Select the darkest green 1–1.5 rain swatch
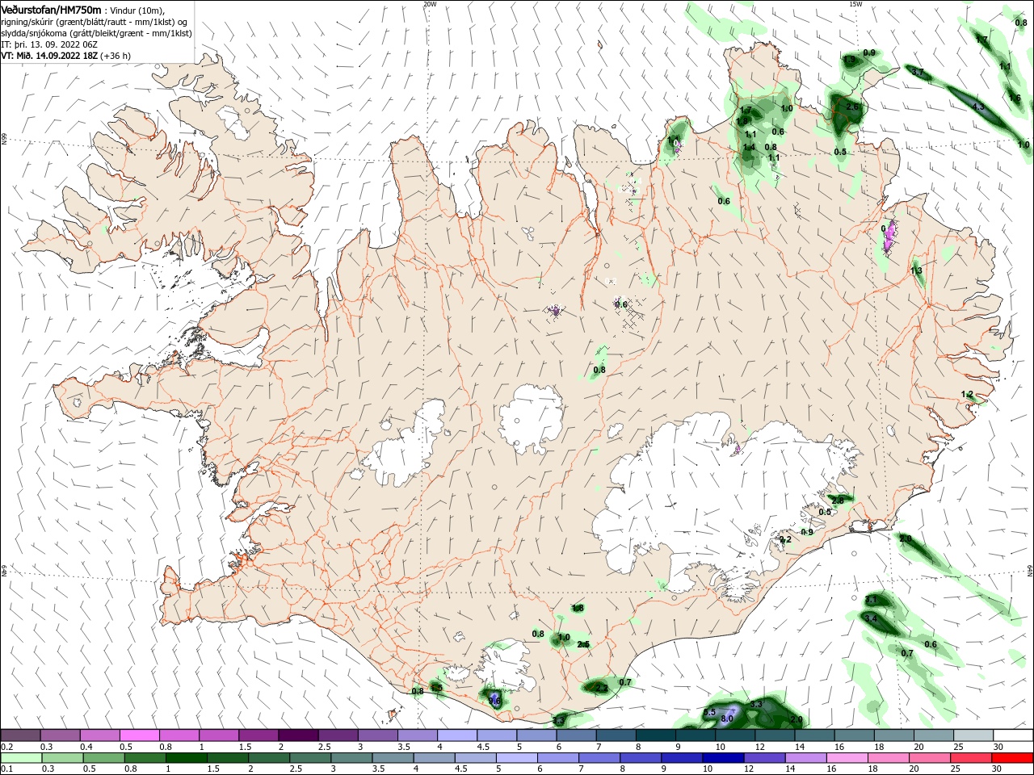Screen dimensions: 1034x775 tap(187, 758)
